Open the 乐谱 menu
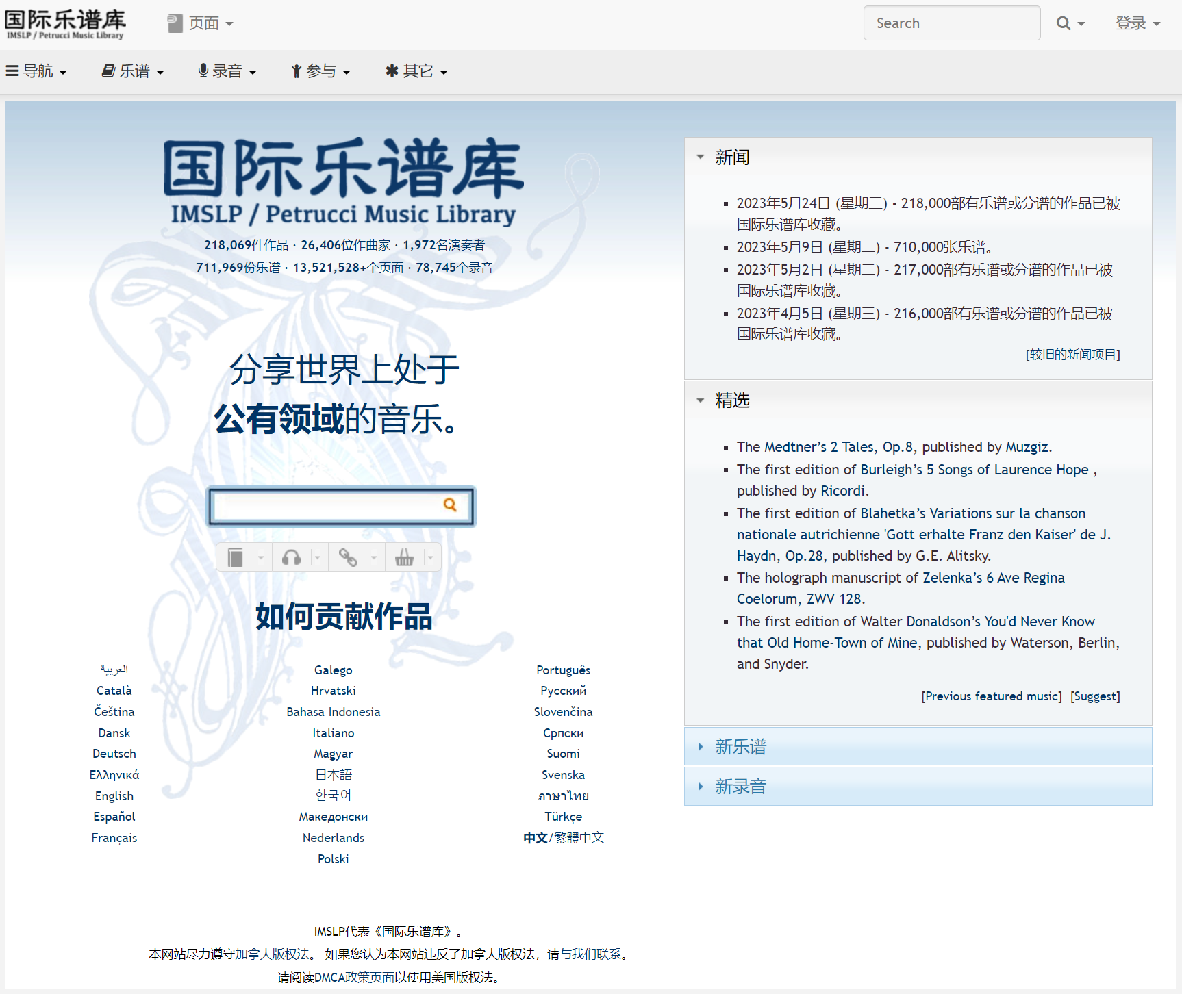 point(133,71)
